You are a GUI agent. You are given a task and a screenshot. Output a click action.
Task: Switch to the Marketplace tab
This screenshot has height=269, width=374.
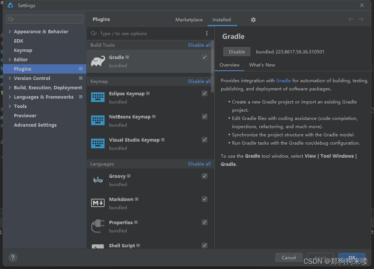pyautogui.click(x=189, y=20)
